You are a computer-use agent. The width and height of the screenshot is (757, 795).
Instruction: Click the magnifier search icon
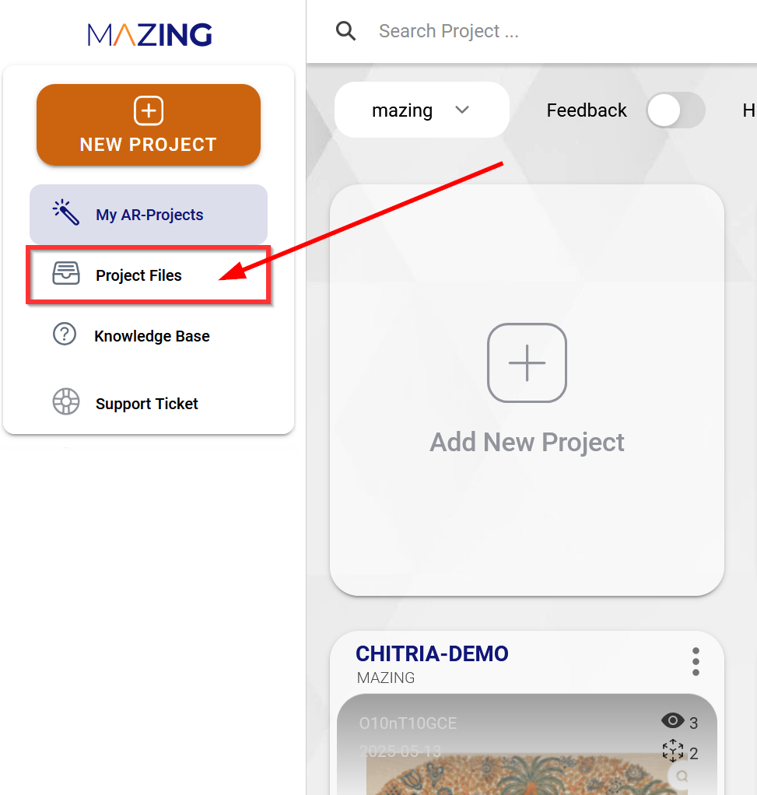pos(345,31)
